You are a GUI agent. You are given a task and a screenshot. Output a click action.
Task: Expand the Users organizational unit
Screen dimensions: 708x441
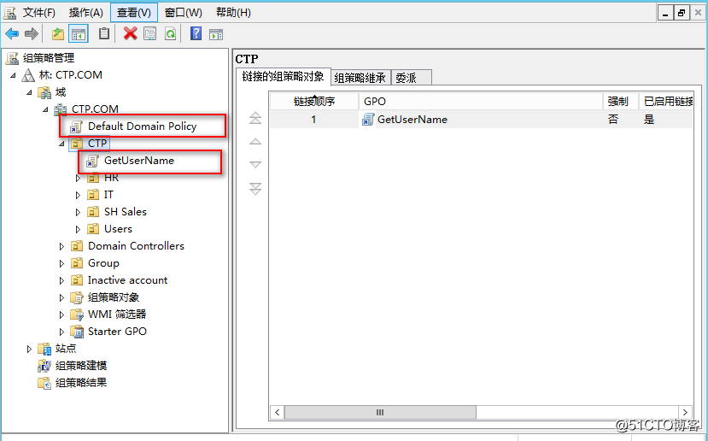[78, 230]
